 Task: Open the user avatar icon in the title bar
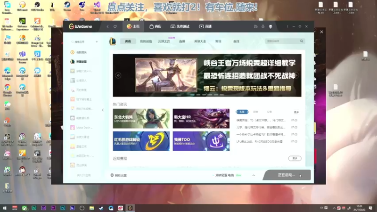point(270,26)
